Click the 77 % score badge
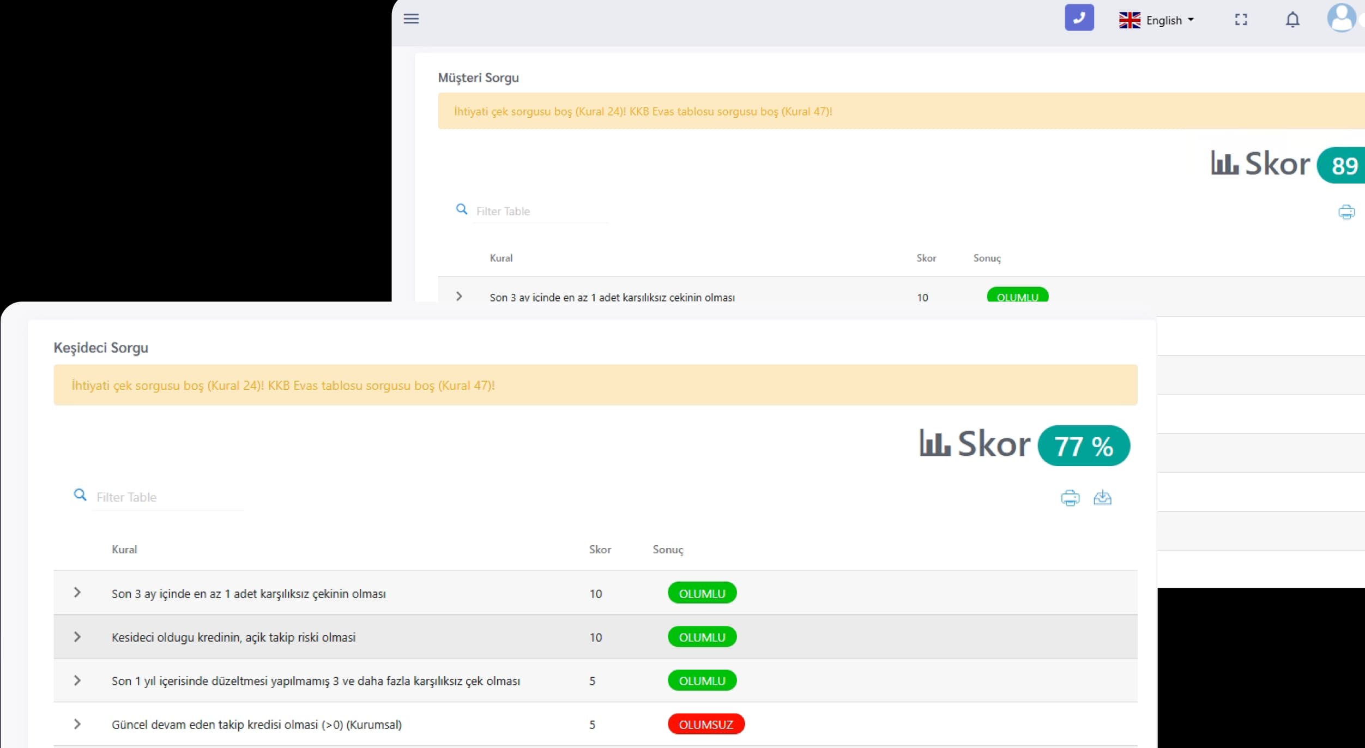 coord(1083,446)
